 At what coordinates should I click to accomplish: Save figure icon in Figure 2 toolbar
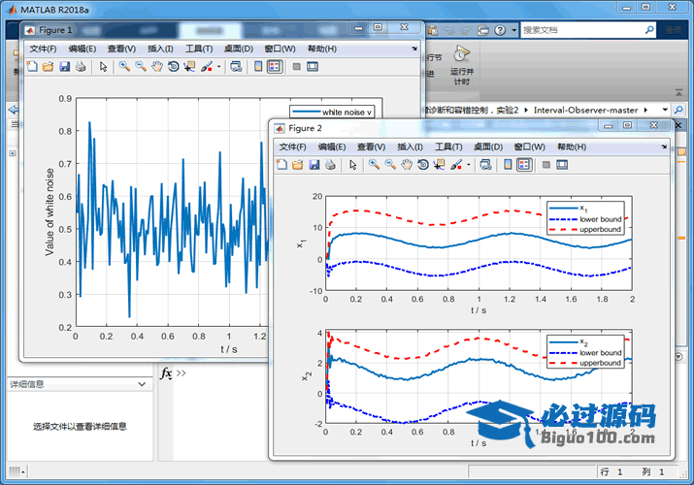[x=314, y=165]
